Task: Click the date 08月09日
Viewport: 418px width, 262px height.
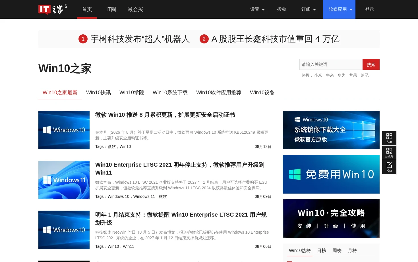Action: 263,196
